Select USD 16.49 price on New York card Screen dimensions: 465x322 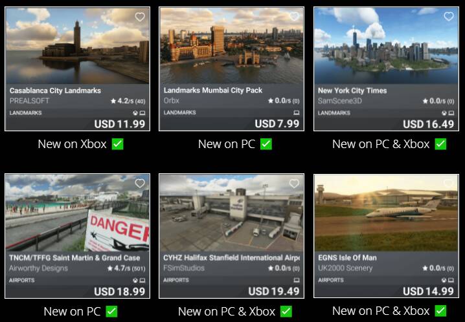coord(428,124)
